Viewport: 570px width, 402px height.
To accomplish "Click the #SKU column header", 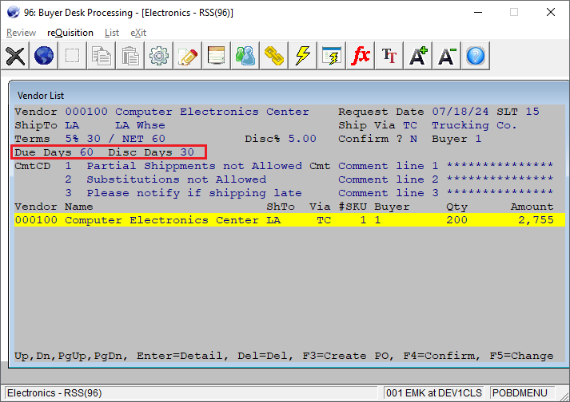I will point(353,207).
